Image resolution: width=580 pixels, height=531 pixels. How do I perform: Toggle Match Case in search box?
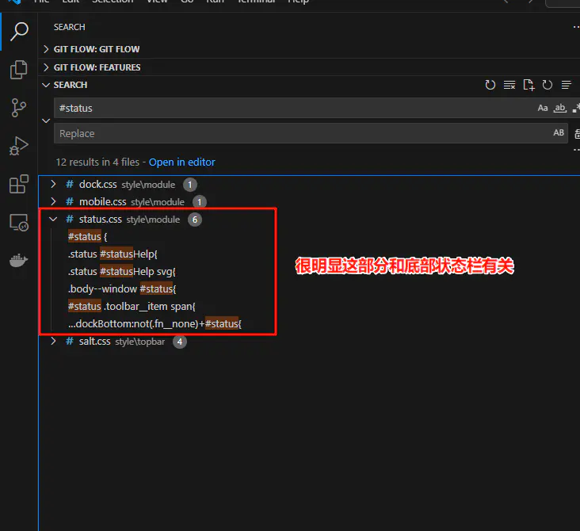(543, 108)
